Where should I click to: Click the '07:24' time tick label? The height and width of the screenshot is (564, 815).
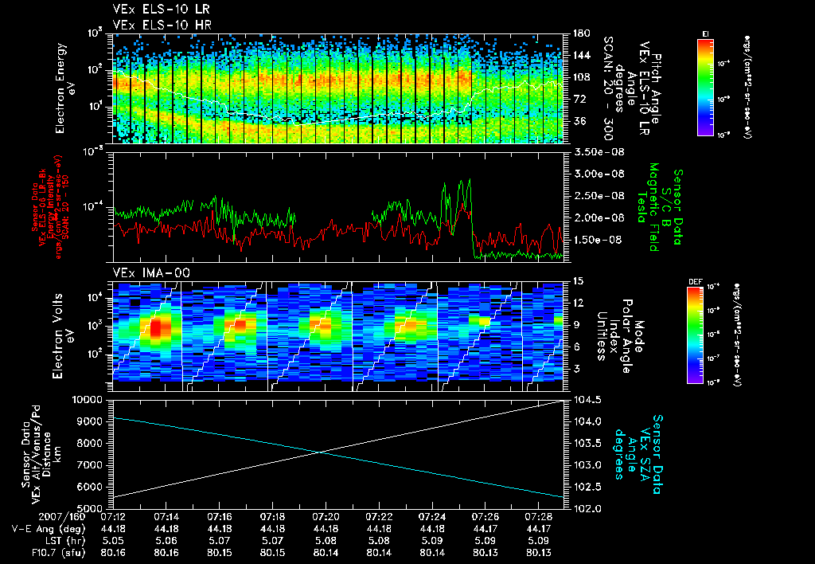click(x=432, y=517)
